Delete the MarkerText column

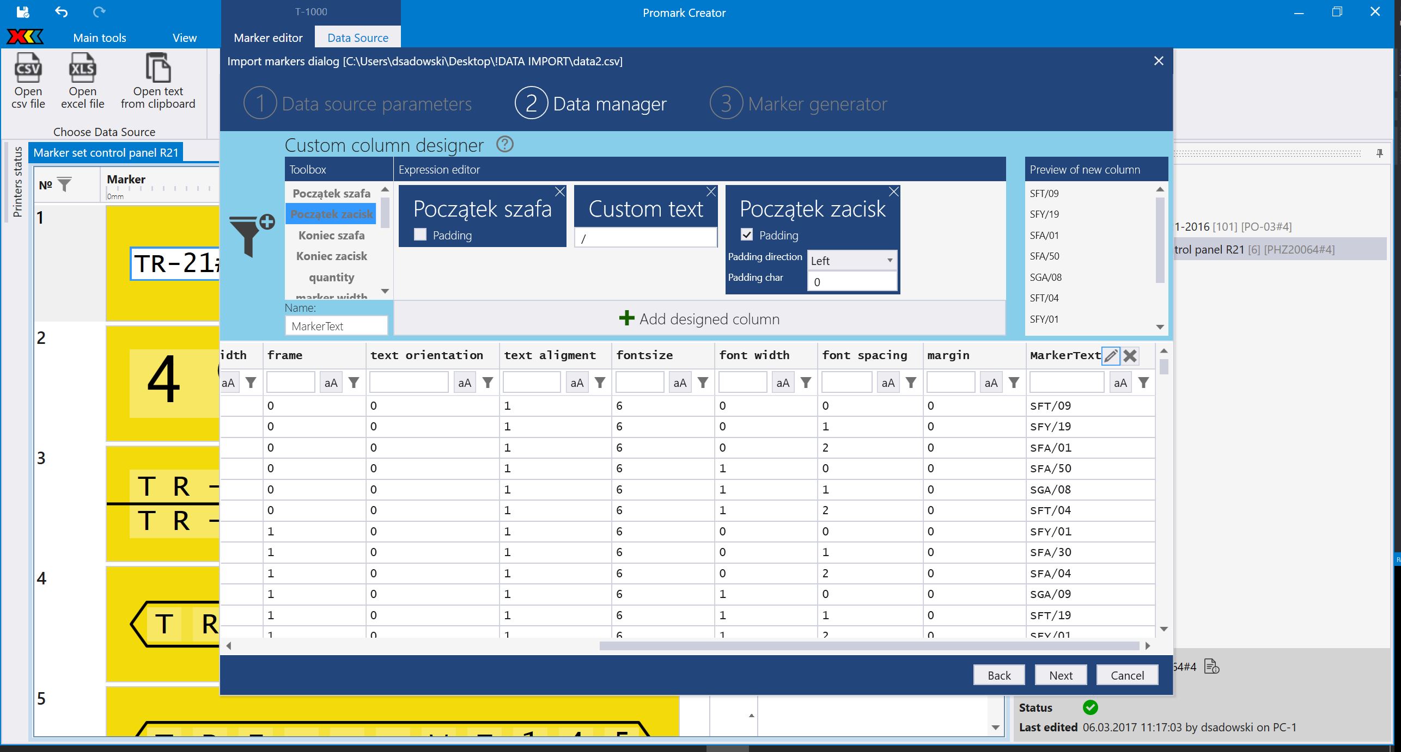click(1130, 356)
